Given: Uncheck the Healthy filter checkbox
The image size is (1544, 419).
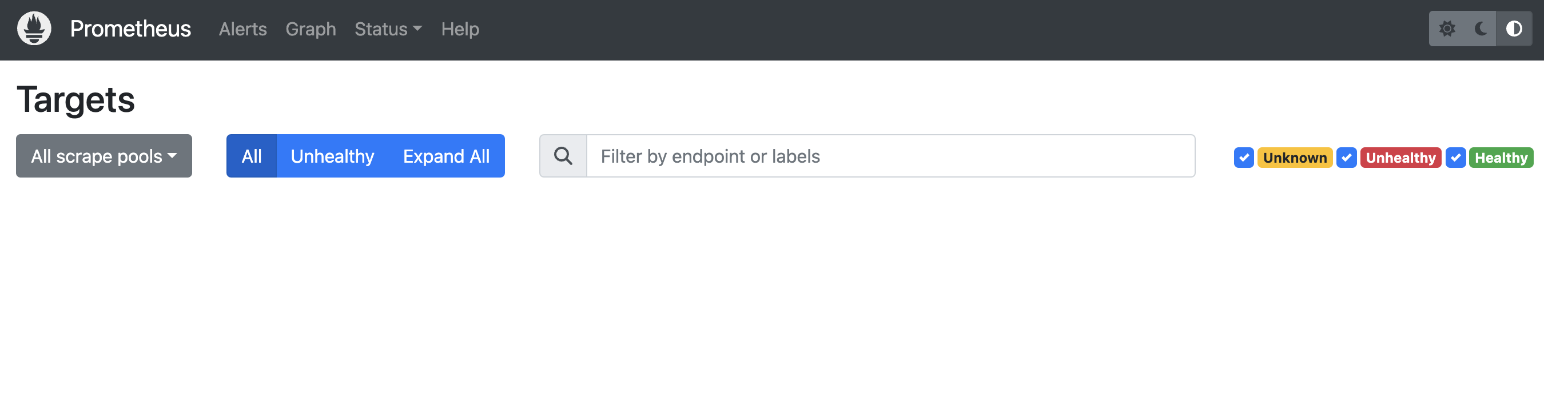Looking at the screenshot, I should click(1455, 158).
